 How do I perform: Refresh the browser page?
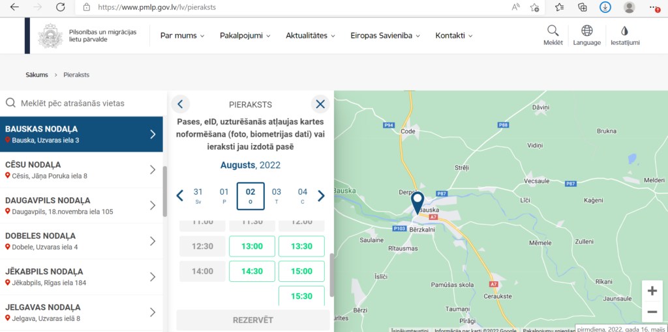pyautogui.click(x=60, y=7)
